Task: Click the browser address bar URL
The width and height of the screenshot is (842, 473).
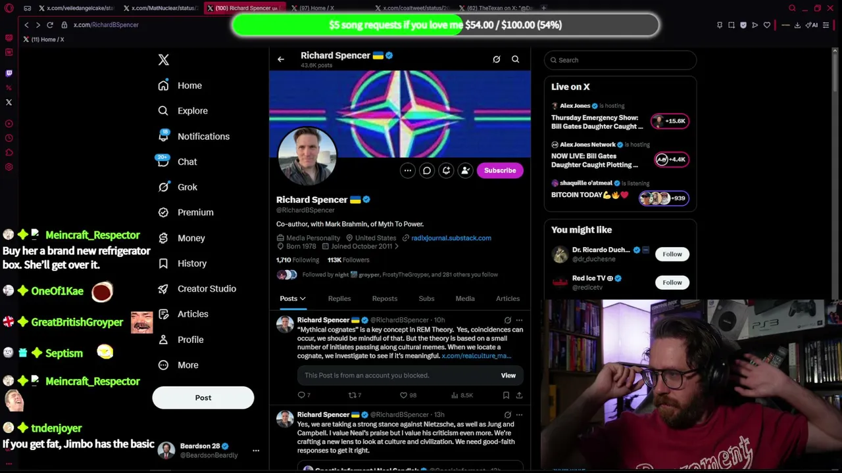Action: pyautogui.click(x=106, y=25)
